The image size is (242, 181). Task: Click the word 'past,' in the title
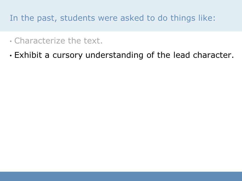[x=47, y=18]
